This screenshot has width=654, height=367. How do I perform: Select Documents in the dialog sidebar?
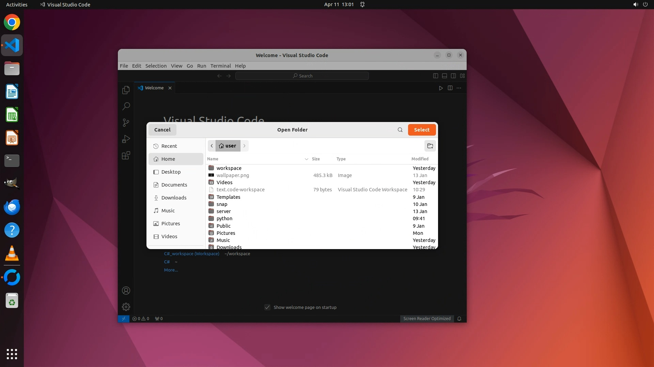coord(174,185)
